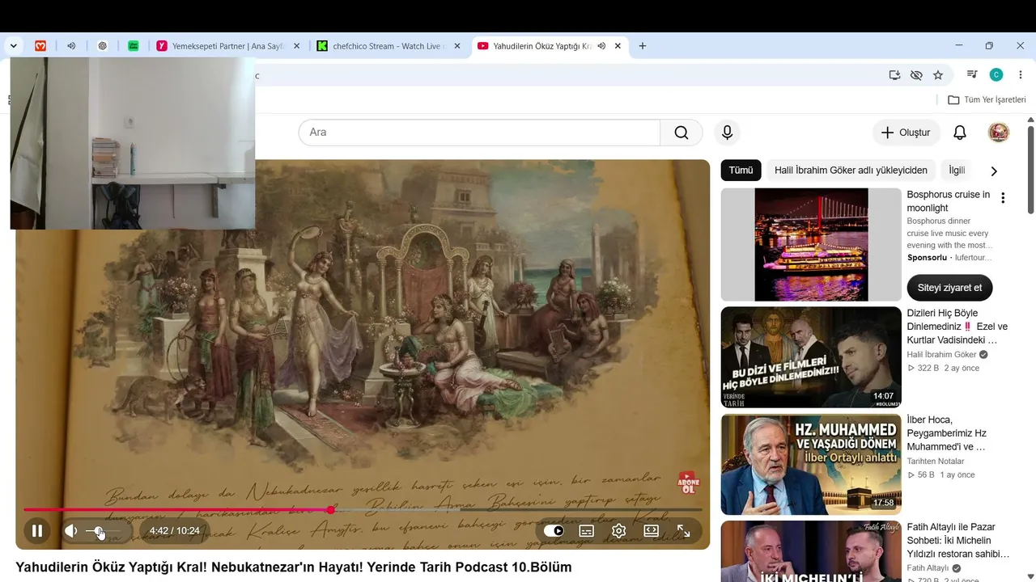The height and width of the screenshot is (582, 1036).
Task: Switch to theater mode
Action: pos(652,531)
